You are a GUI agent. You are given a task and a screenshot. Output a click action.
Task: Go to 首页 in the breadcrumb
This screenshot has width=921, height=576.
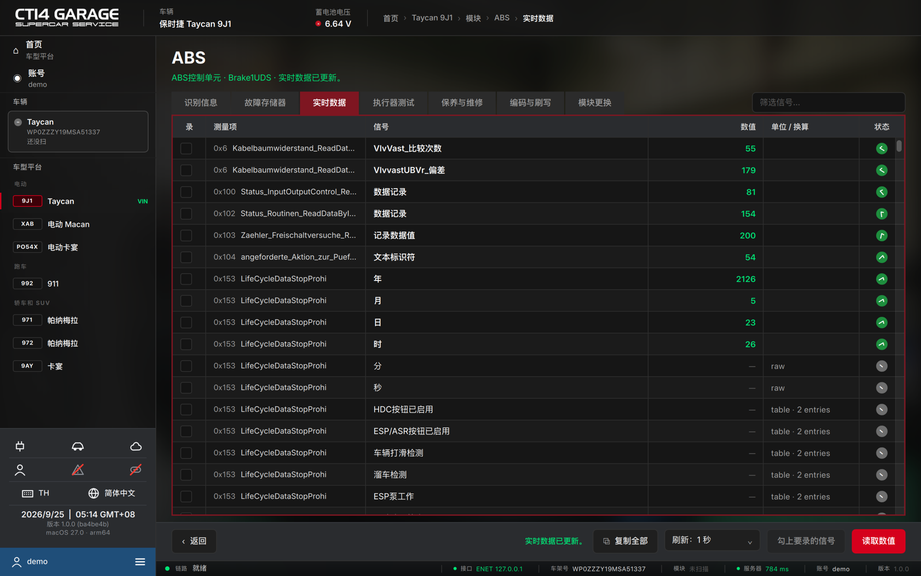[x=391, y=18]
